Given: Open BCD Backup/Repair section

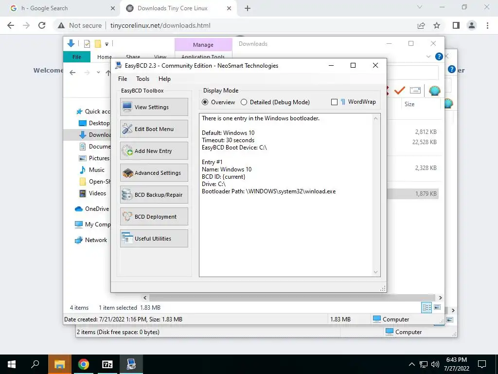Looking at the screenshot, I should pyautogui.click(x=154, y=195).
